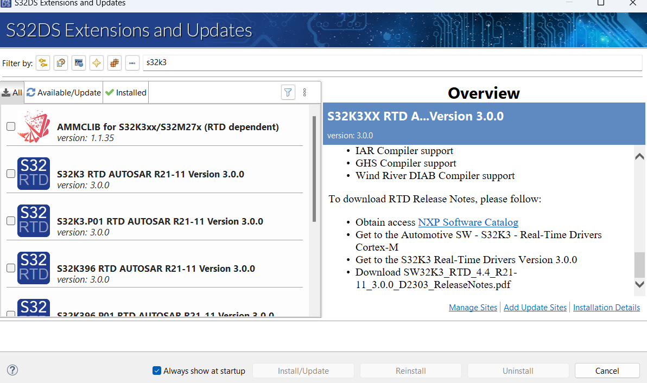
Task: Check the S32K3 RTD AUTOSAR R21-11 checkbox
Action: (x=11, y=174)
